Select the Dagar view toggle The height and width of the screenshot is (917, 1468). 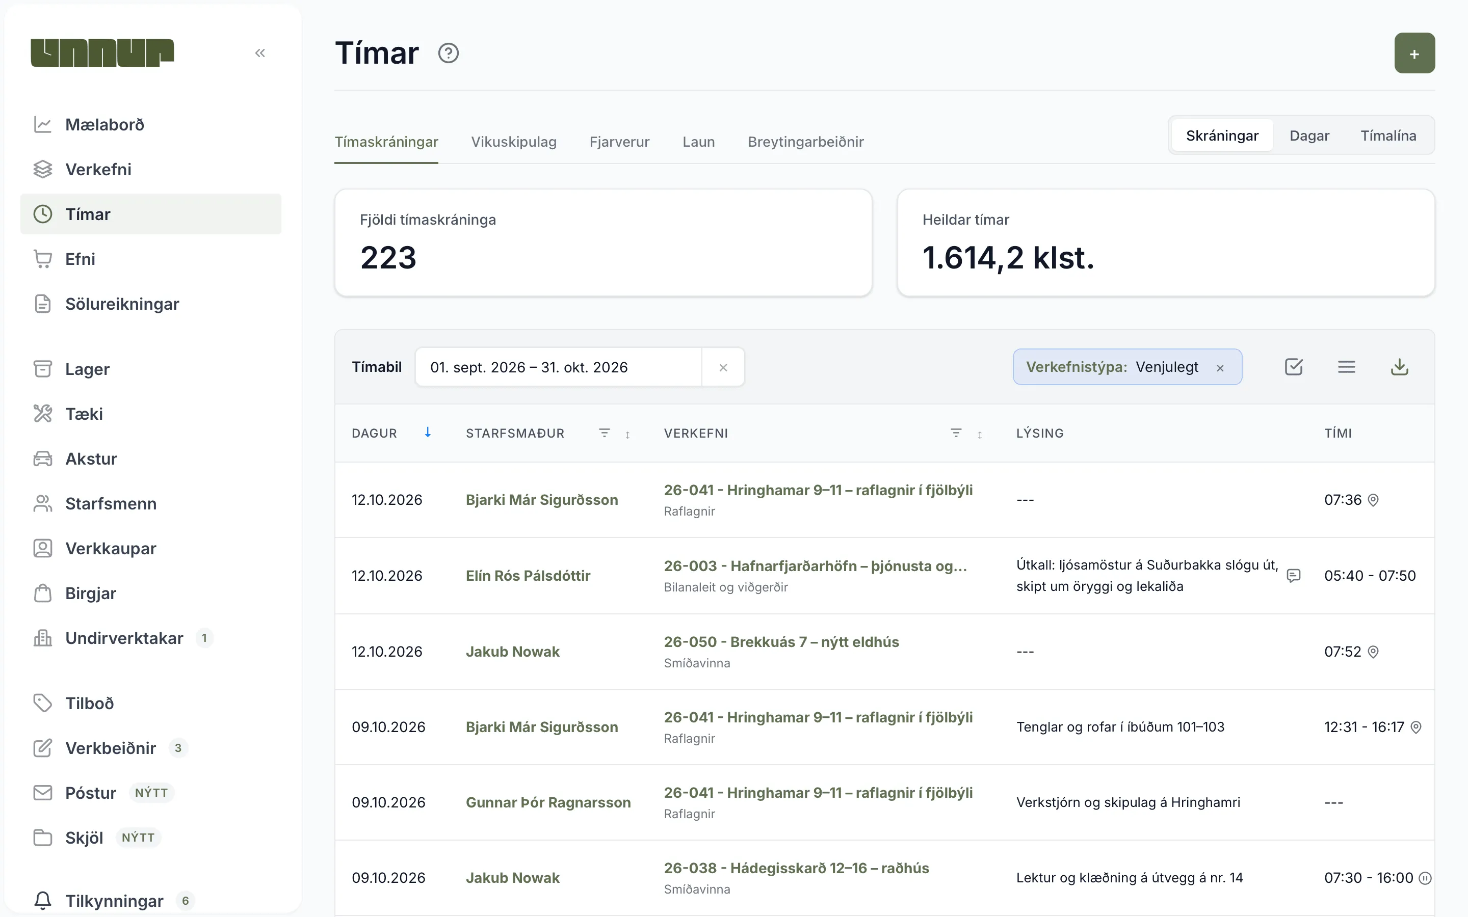(x=1309, y=135)
